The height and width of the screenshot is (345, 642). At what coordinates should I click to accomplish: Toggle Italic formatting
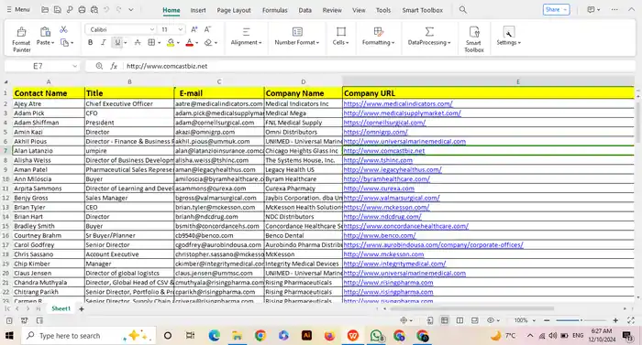[104, 42]
